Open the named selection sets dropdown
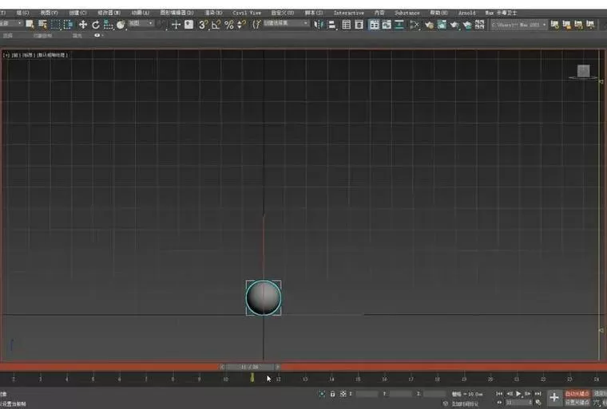The height and width of the screenshot is (409, 607). point(286,24)
